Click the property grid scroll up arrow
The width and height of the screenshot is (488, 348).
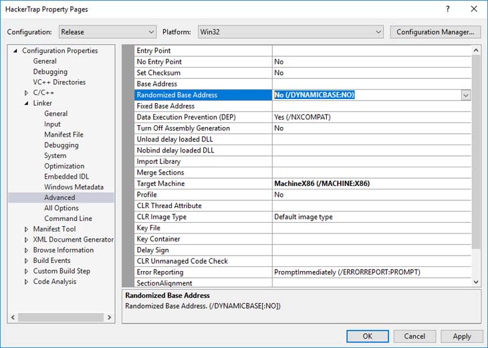pyautogui.click(x=476, y=50)
